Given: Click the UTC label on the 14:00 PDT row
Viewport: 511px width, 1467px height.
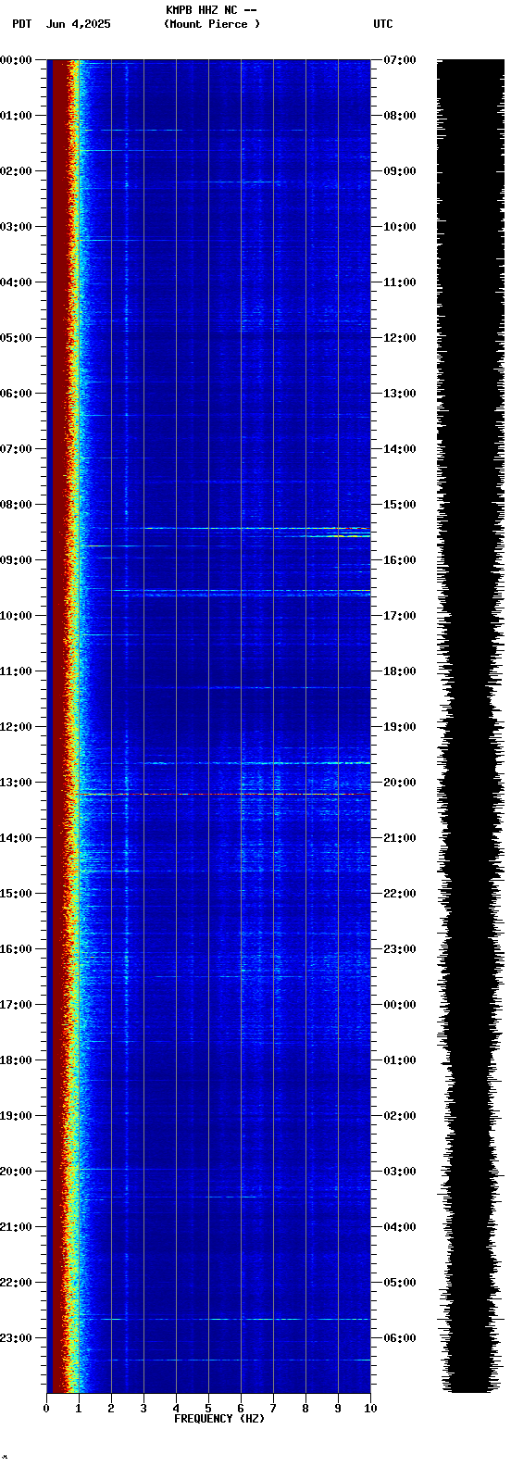Looking at the screenshot, I should point(399,838).
